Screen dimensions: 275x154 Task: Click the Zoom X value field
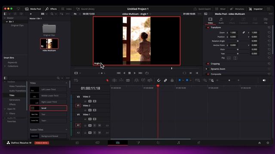233,33
